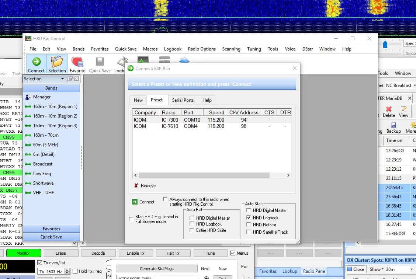Open the Manager item in Bands panel
The image size is (416, 279).
click(42, 97)
